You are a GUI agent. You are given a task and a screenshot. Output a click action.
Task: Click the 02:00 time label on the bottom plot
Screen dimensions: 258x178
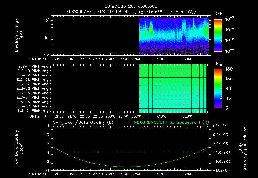(187, 174)
